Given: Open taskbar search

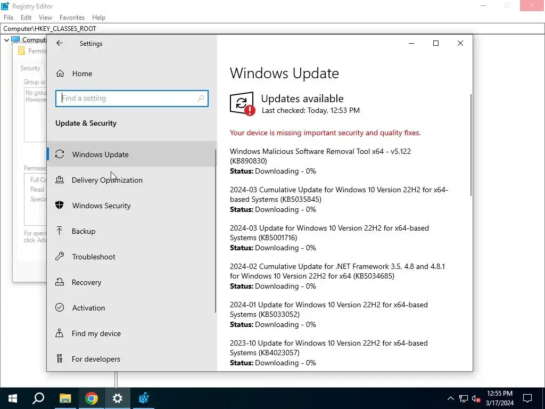Looking at the screenshot, I should point(38,398).
